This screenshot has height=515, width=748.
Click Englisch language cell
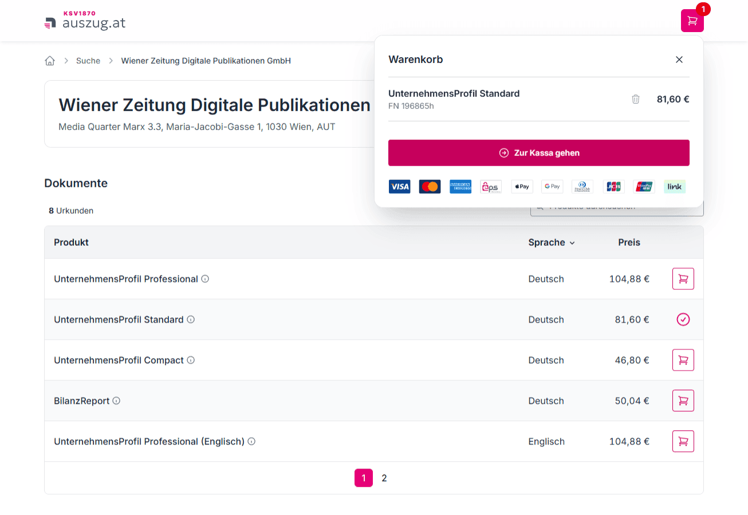coord(546,442)
